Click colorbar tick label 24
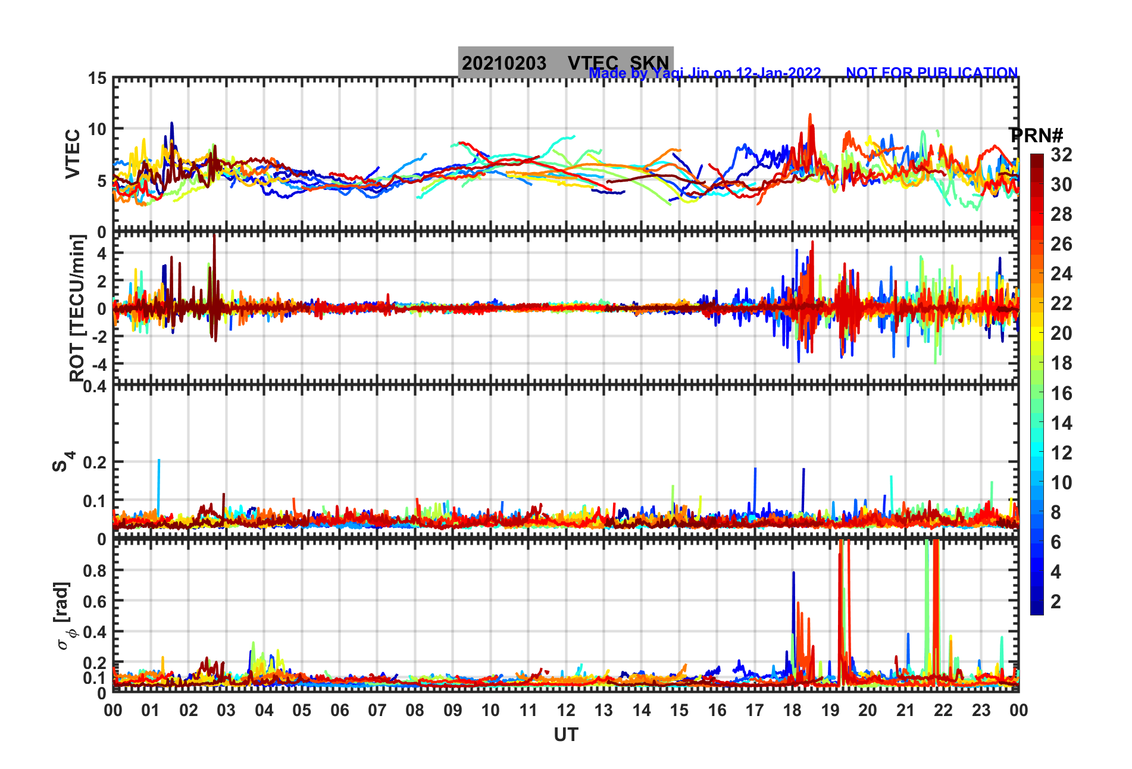This screenshot has width=1132, height=769. pyautogui.click(x=1061, y=274)
